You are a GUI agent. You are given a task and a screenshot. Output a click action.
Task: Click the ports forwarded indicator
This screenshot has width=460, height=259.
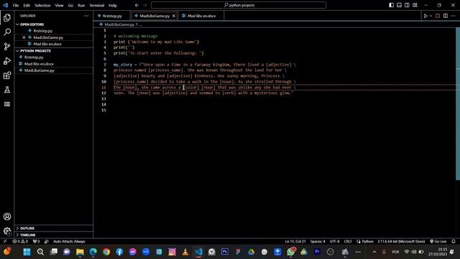coord(37,242)
